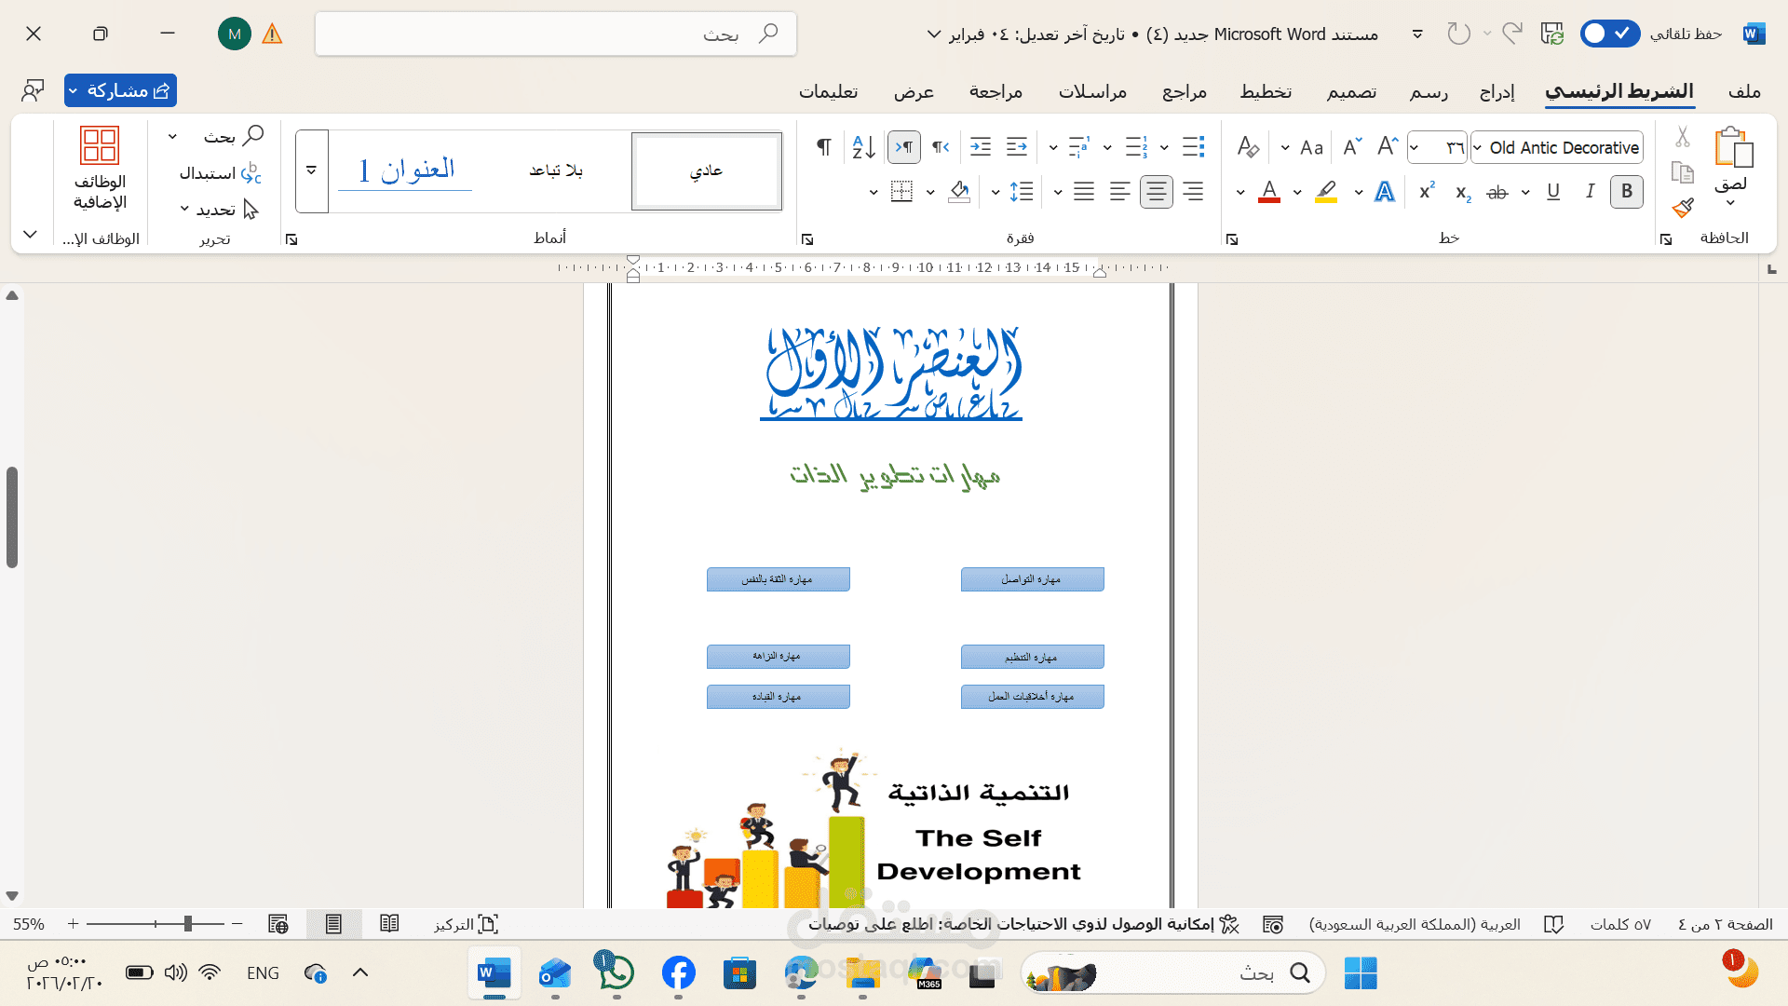
Task: Apply superscript formatting
Action: click(x=1426, y=192)
